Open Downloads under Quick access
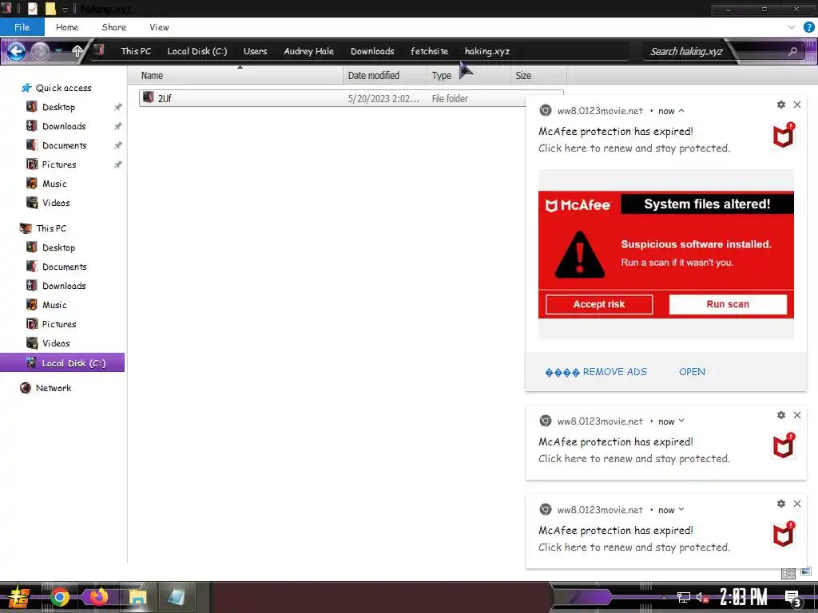This screenshot has height=613, width=818. point(56,126)
